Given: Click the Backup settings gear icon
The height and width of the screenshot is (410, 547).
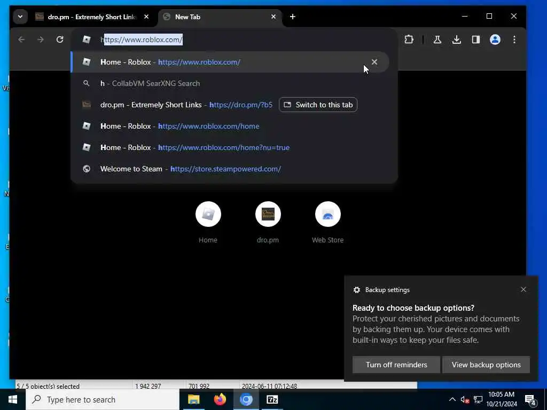Looking at the screenshot, I should [x=356, y=290].
